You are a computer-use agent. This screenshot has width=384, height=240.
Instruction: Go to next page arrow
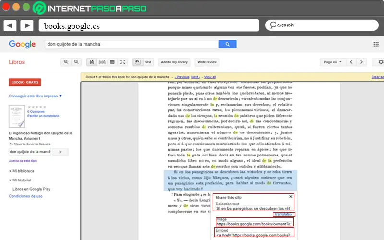pos(361,62)
